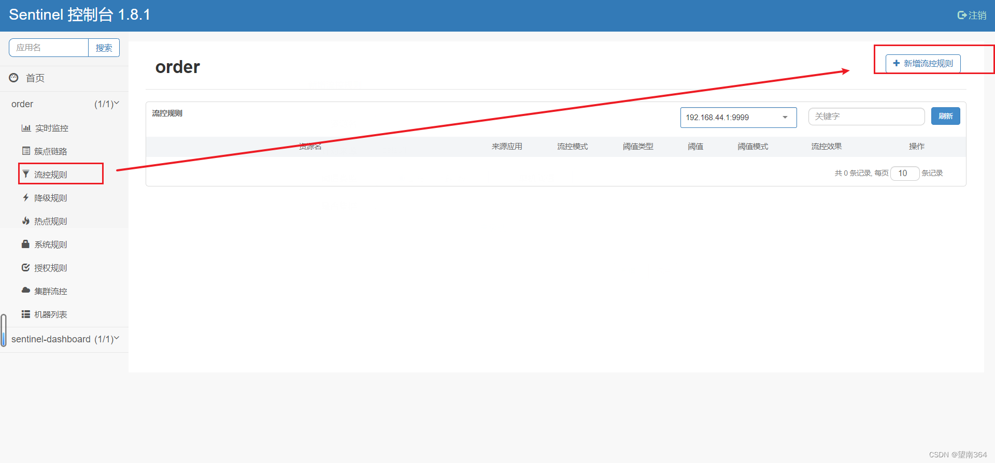This screenshot has height=463, width=995.
Task: Click the 来源应用 column header
Action: click(507, 147)
